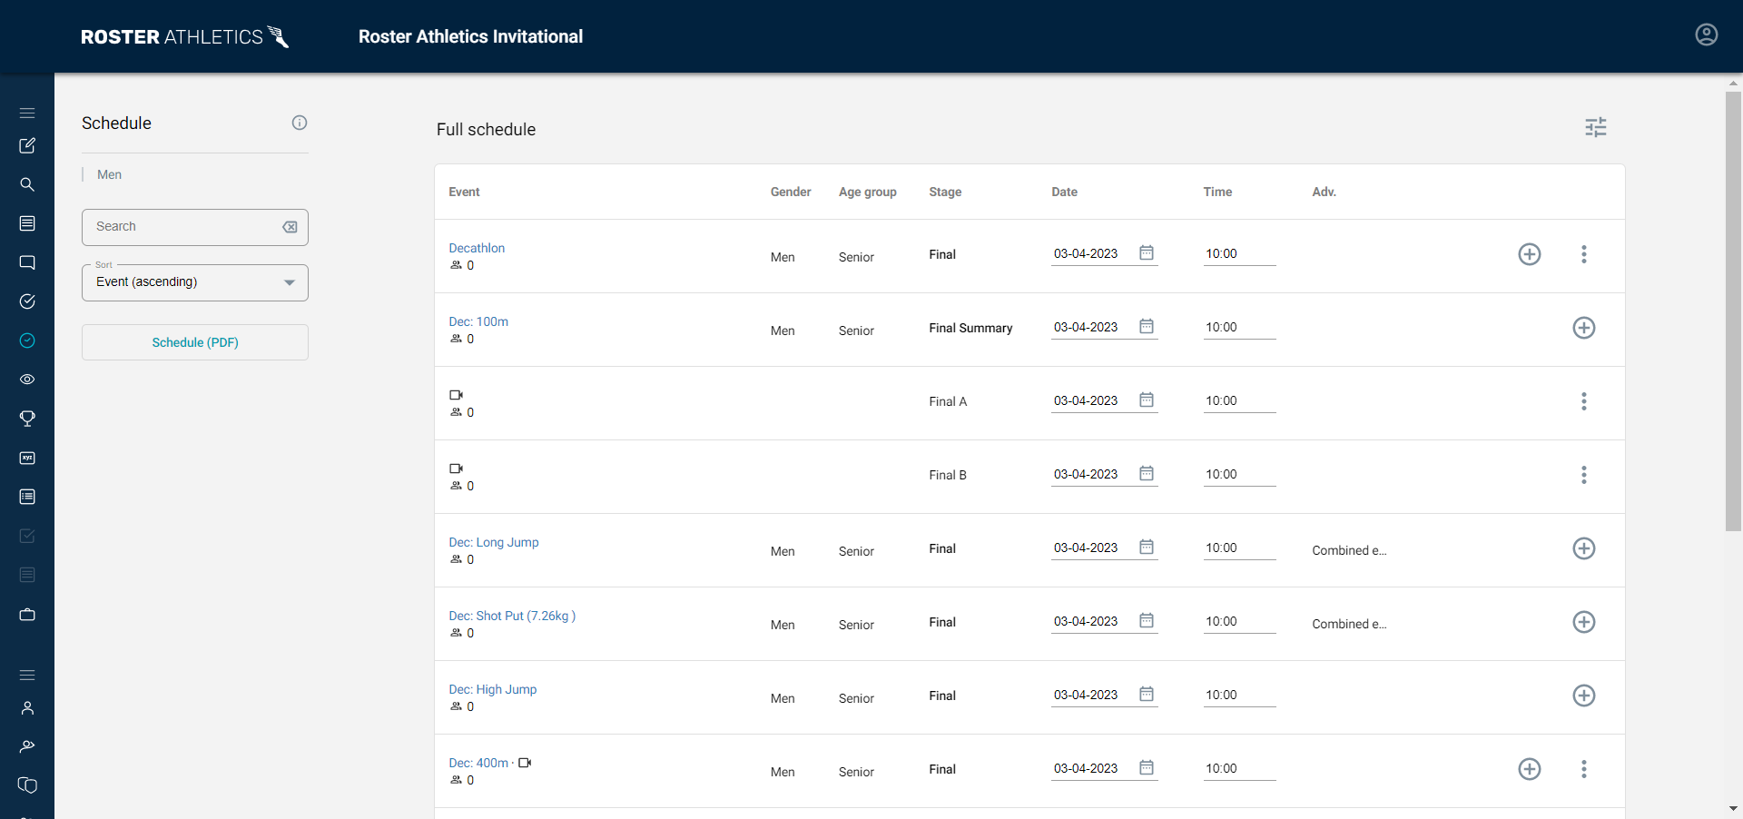Select the compose/edit icon in the sidebar

(x=27, y=145)
